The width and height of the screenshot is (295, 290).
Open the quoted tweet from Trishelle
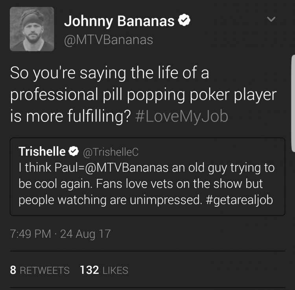147,177
